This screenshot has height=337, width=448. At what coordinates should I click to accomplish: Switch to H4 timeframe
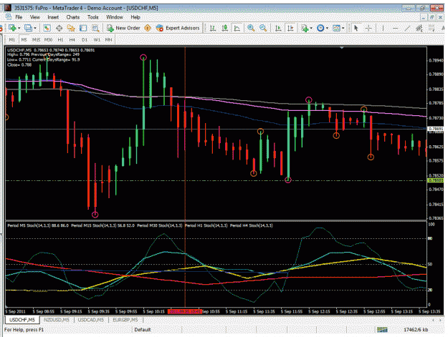point(72,39)
